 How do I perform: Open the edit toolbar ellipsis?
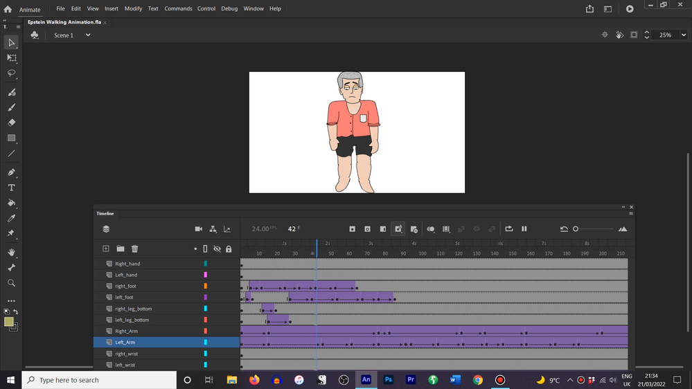tap(12, 301)
